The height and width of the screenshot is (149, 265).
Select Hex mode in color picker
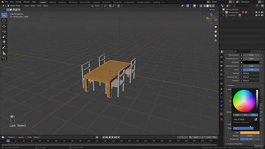coord(254,115)
